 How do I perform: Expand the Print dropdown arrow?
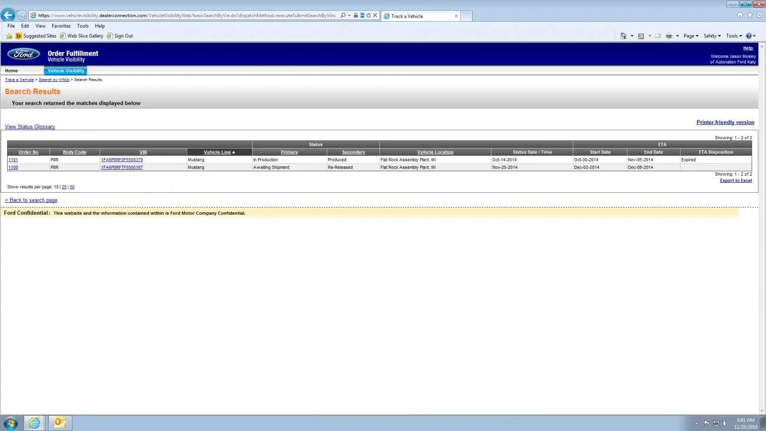[678, 36]
